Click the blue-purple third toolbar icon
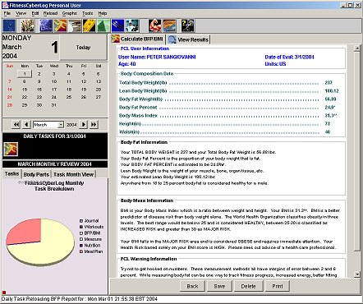Screen dimensions: 363x304 45,25
